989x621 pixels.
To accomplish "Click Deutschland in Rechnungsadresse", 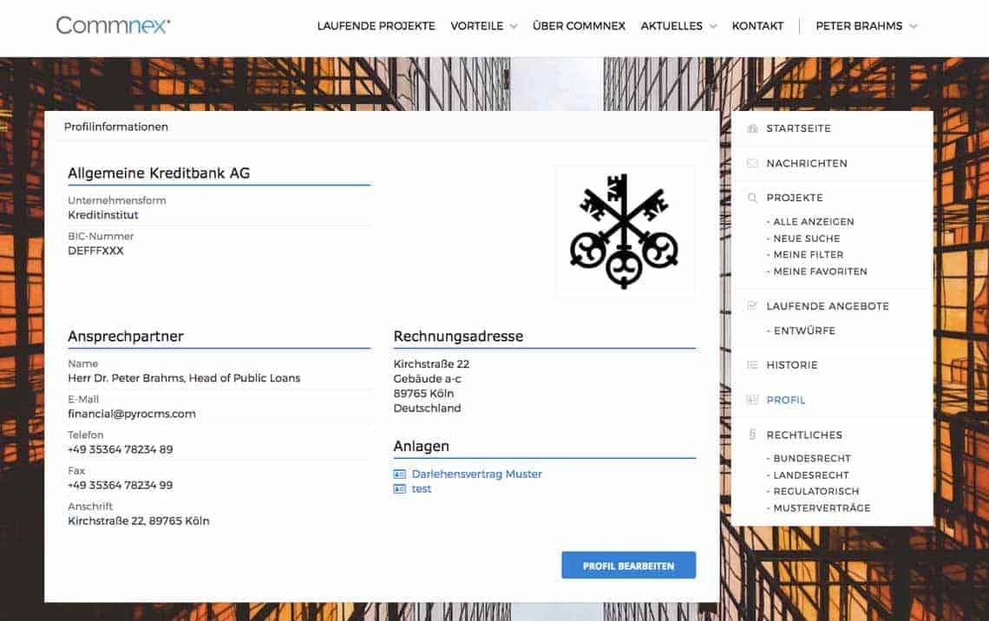I will pyautogui.click(x=427, y=408).
